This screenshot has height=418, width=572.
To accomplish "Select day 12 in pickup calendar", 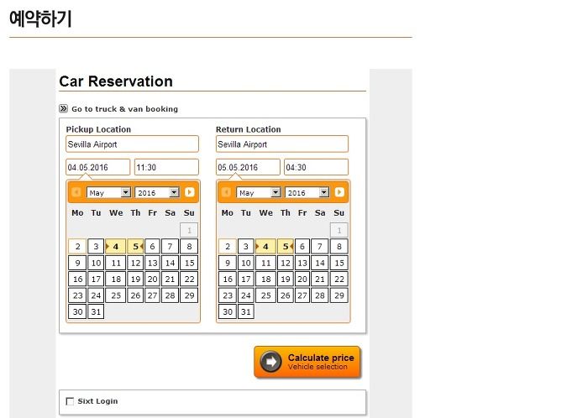I will 136,263.
